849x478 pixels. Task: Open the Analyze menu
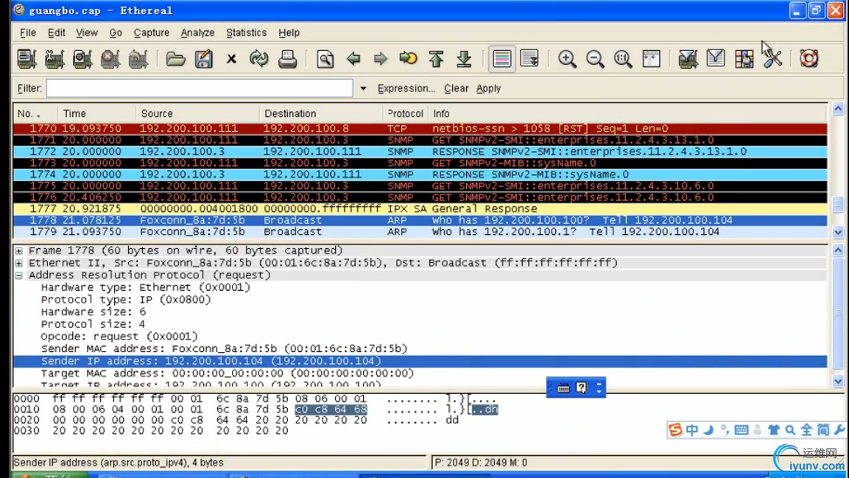197,33
